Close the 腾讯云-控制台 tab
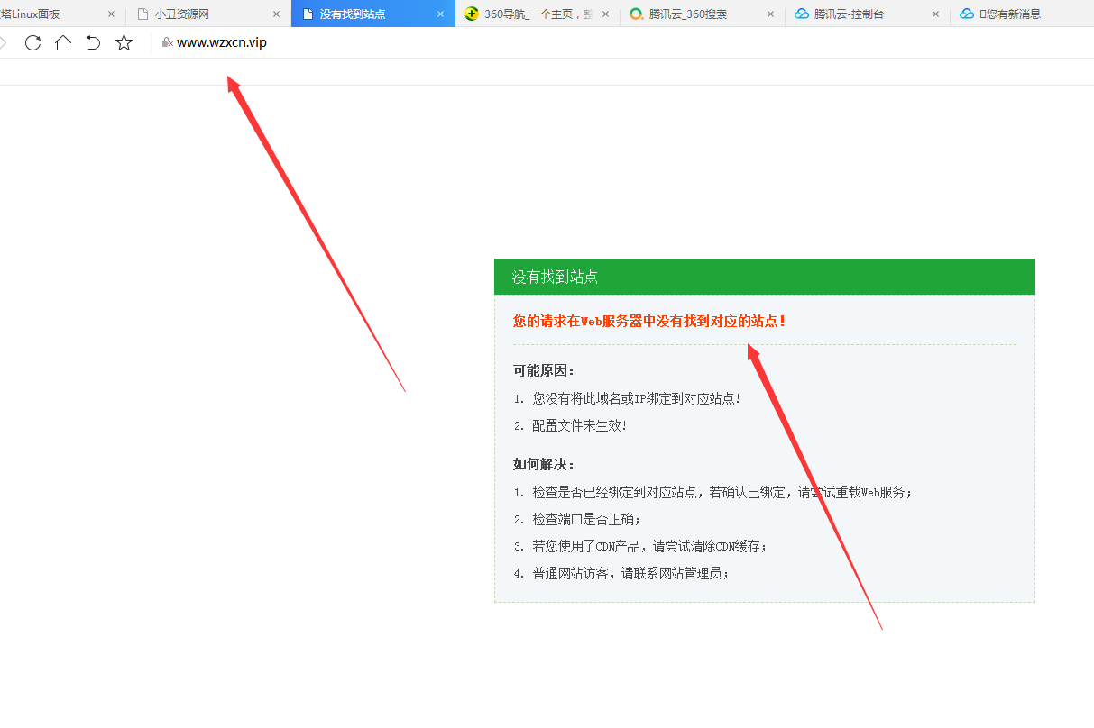The image size is (1094, 728). point(935,14)
